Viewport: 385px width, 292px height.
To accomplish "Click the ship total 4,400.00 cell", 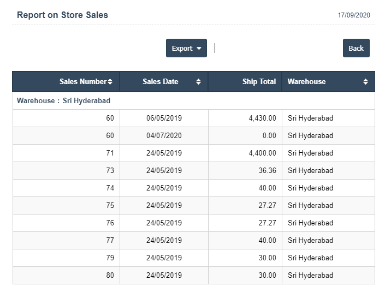I will 262,153.
